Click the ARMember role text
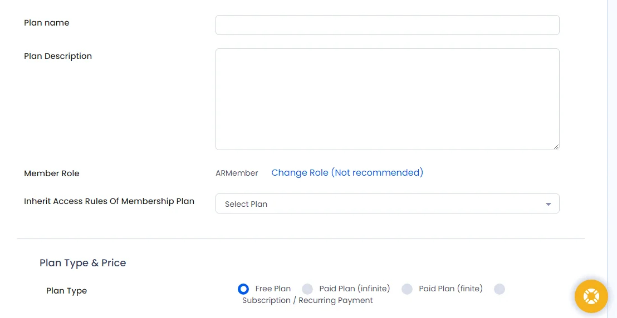Image resolution: width=617 pixels, height=318 pixels. pos(237,173)
